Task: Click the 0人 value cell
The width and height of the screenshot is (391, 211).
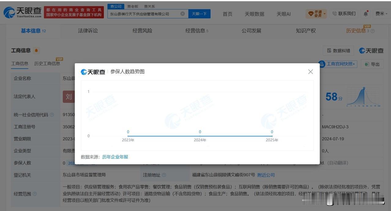Action: pyautogui.click(x=325, y=151)
